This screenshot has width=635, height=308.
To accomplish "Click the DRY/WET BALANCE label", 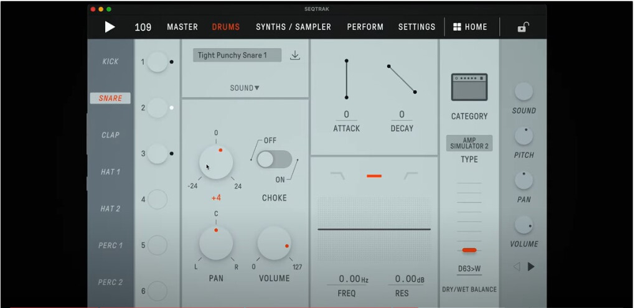I will tap(469, 289).
